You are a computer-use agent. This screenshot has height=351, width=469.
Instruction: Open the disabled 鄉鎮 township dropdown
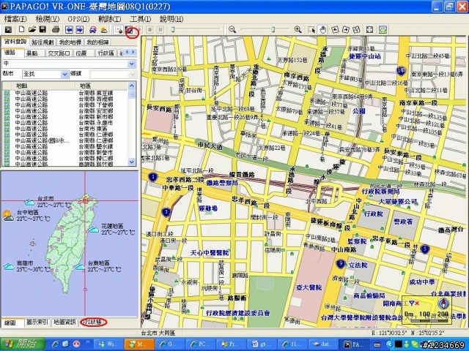tap(133, 74)
